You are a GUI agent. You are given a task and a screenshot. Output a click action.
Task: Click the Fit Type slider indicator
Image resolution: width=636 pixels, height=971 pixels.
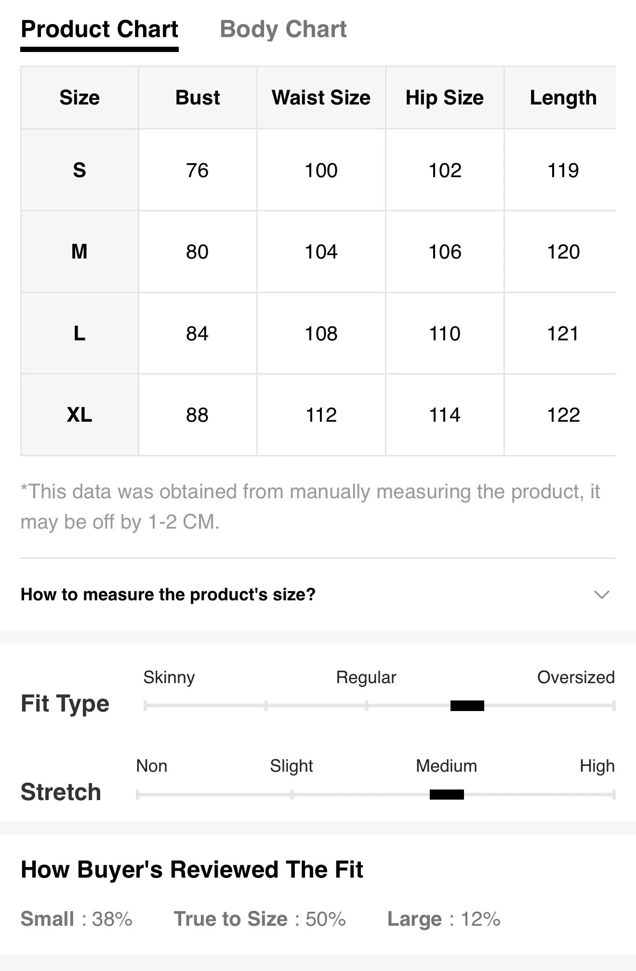click(x=467, y=706)
